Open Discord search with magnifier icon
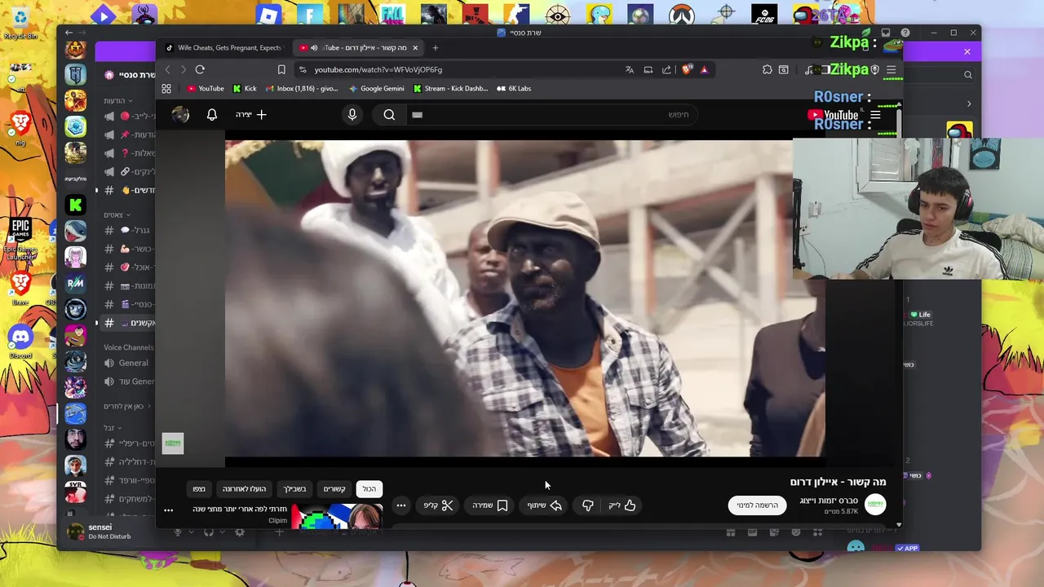 [968, 75]
